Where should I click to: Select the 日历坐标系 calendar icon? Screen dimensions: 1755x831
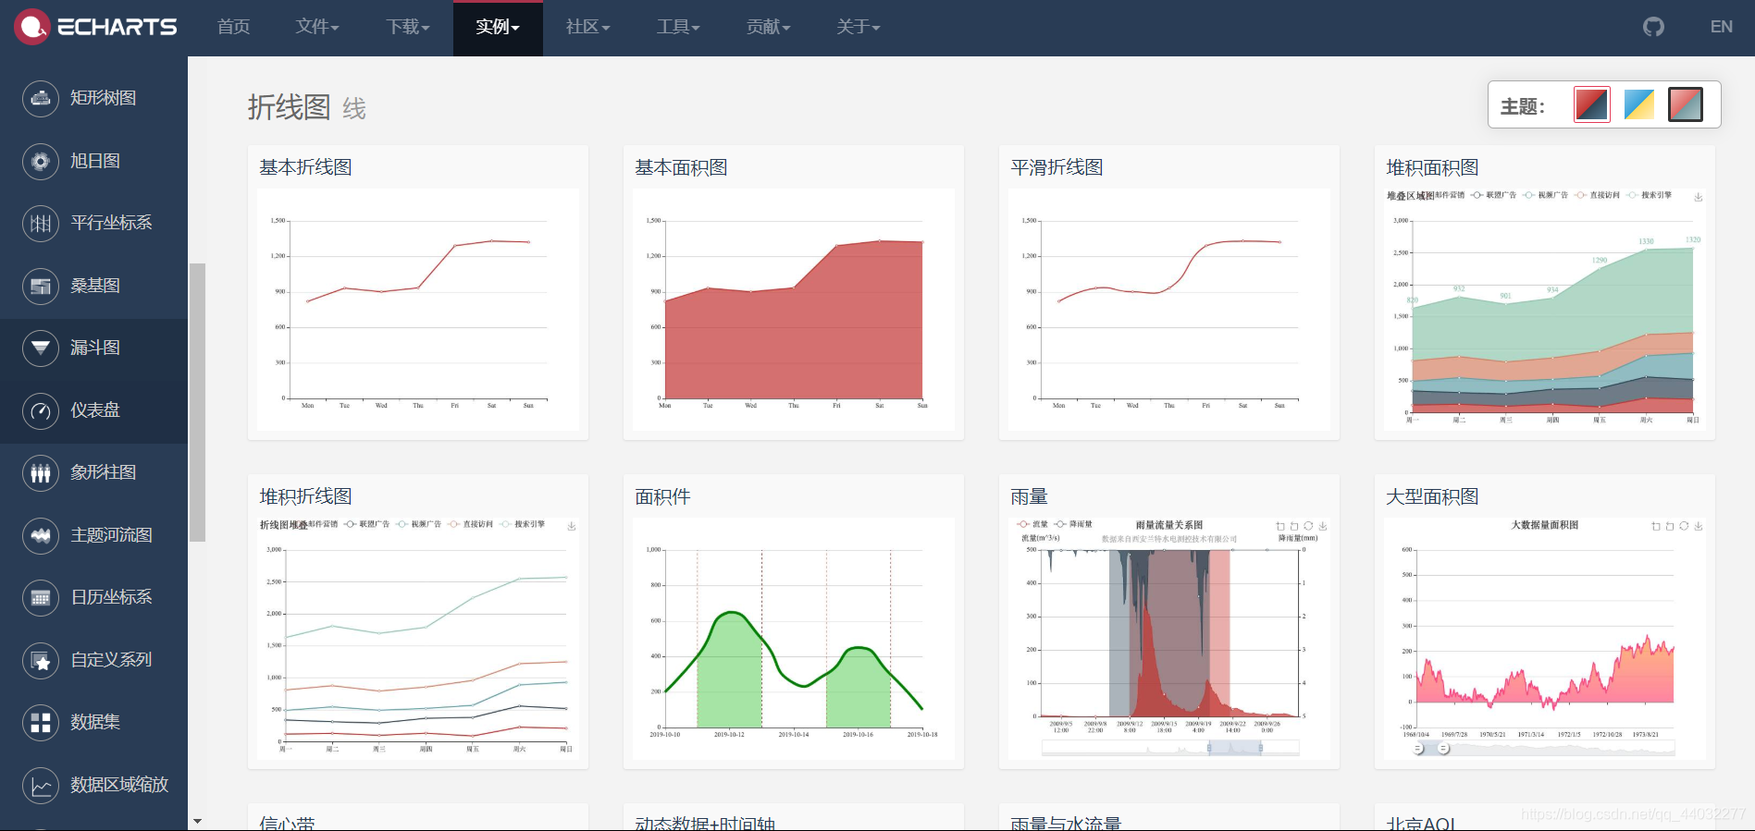[x=41, y=597]
